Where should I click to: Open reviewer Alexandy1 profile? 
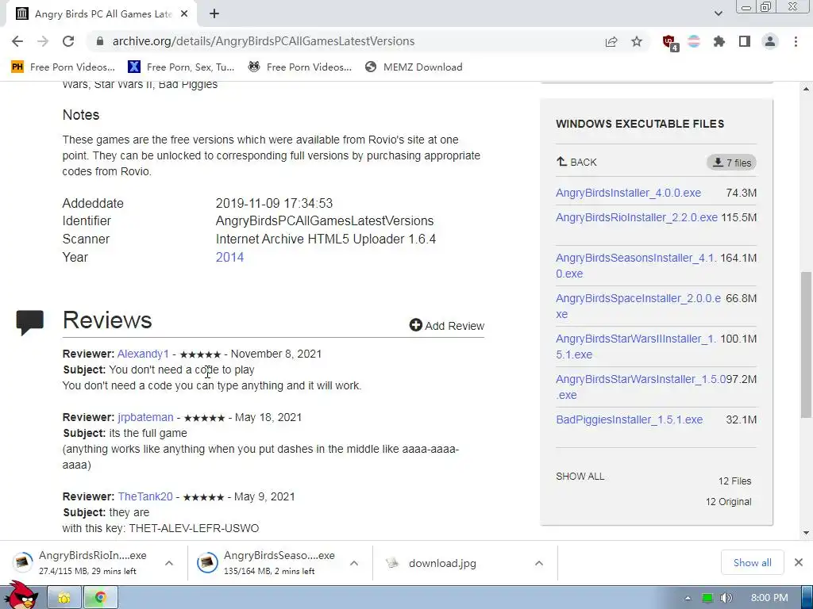click(143, 354)
